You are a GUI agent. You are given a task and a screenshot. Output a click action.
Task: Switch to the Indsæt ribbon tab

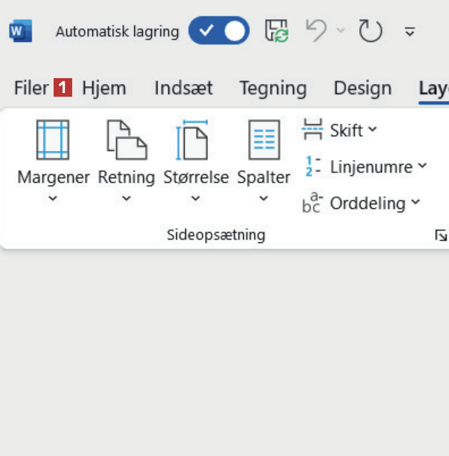pyautogui.click(x=183, y=88)
